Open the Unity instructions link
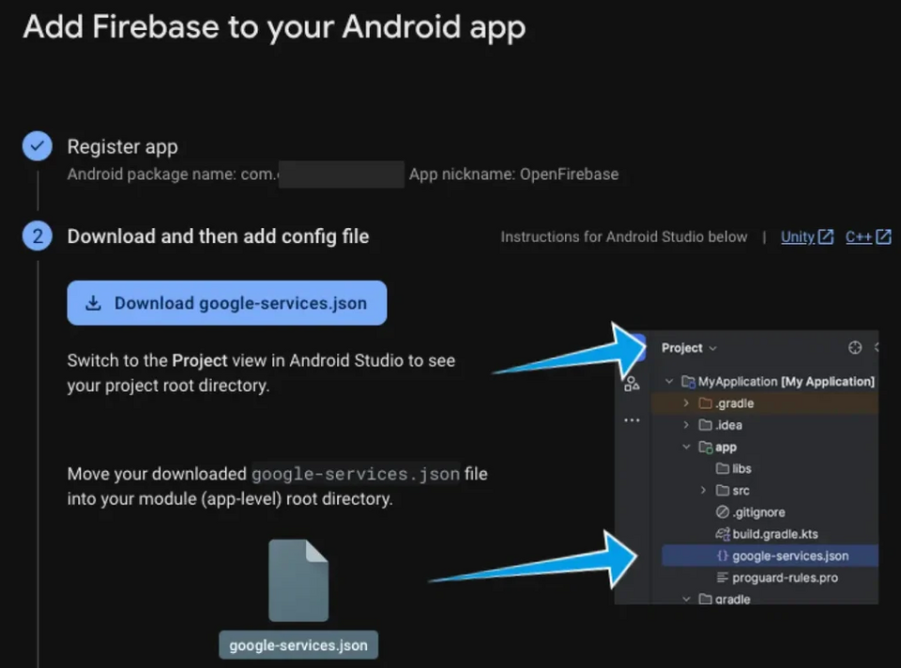Viewport: 901px width, 668px height. (x=798, y=236)
